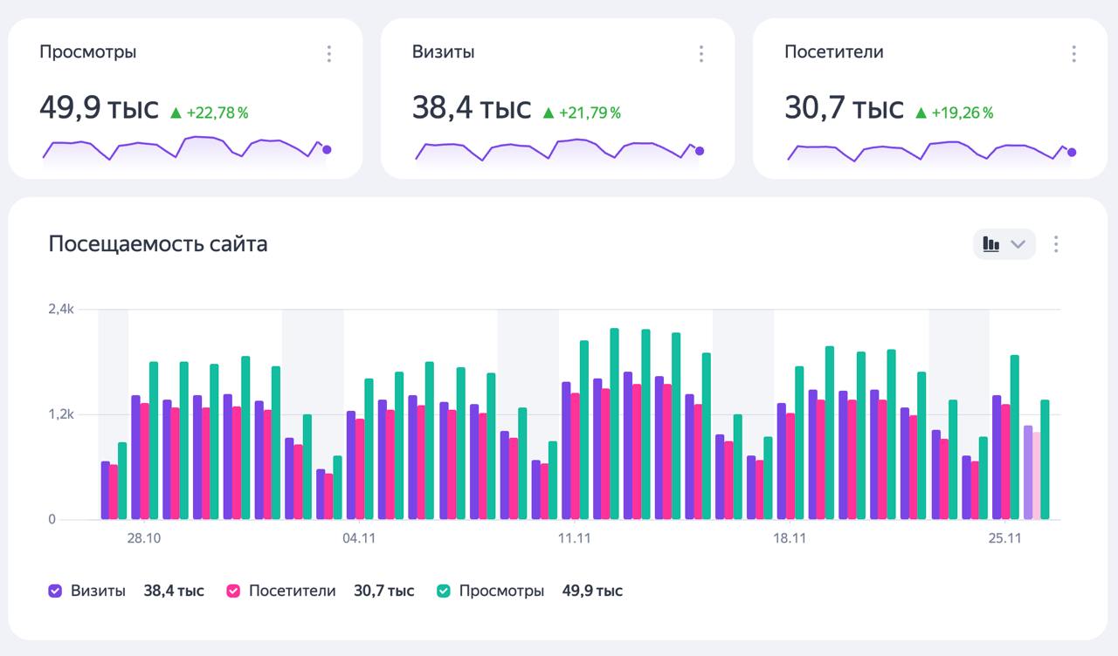Toggle the Посетители series checkbox
The image size is (1118, 656).
233,591
